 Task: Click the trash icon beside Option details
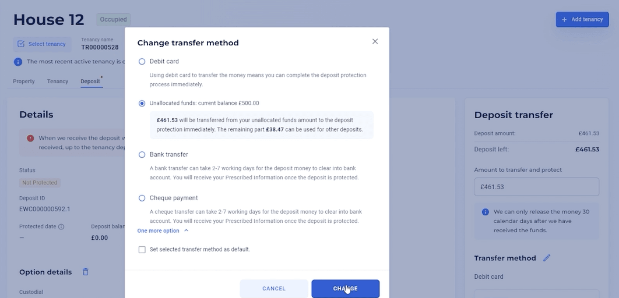tap(86, 272)
